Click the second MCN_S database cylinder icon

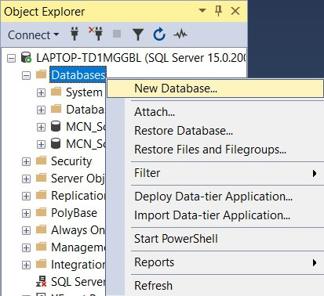(56, 143)
